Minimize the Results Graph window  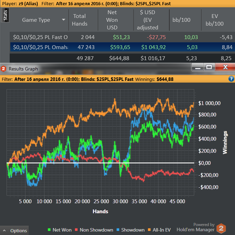(198, 67)
